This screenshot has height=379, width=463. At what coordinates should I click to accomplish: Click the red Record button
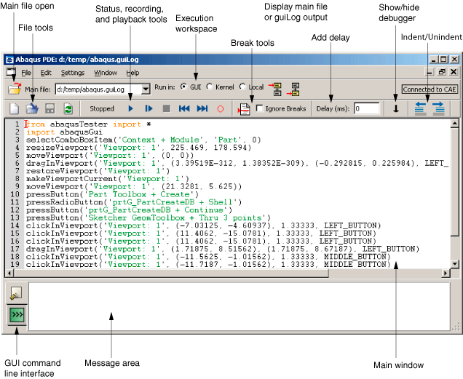[x=221, y=108]
